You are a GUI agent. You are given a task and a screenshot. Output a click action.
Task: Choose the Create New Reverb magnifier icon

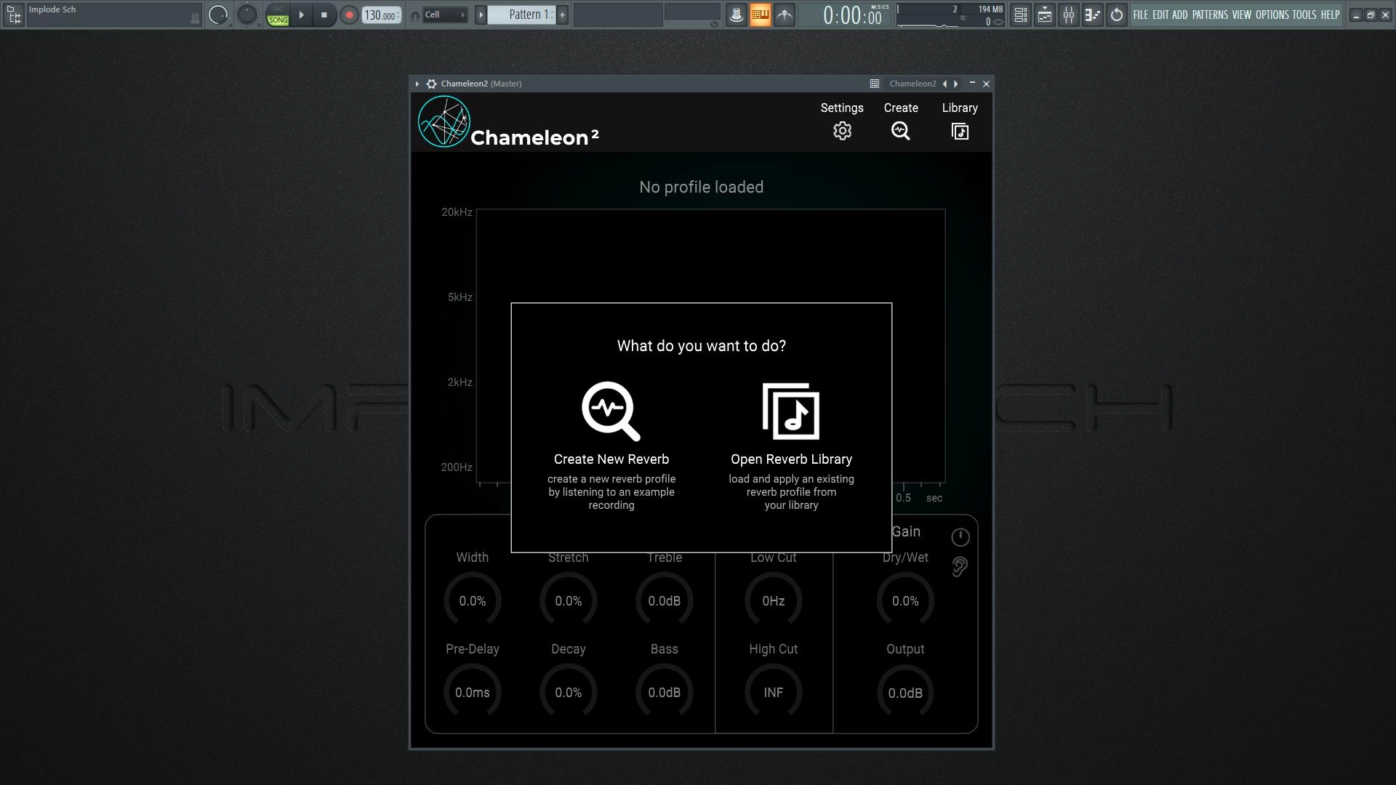(x=611, y=411)
